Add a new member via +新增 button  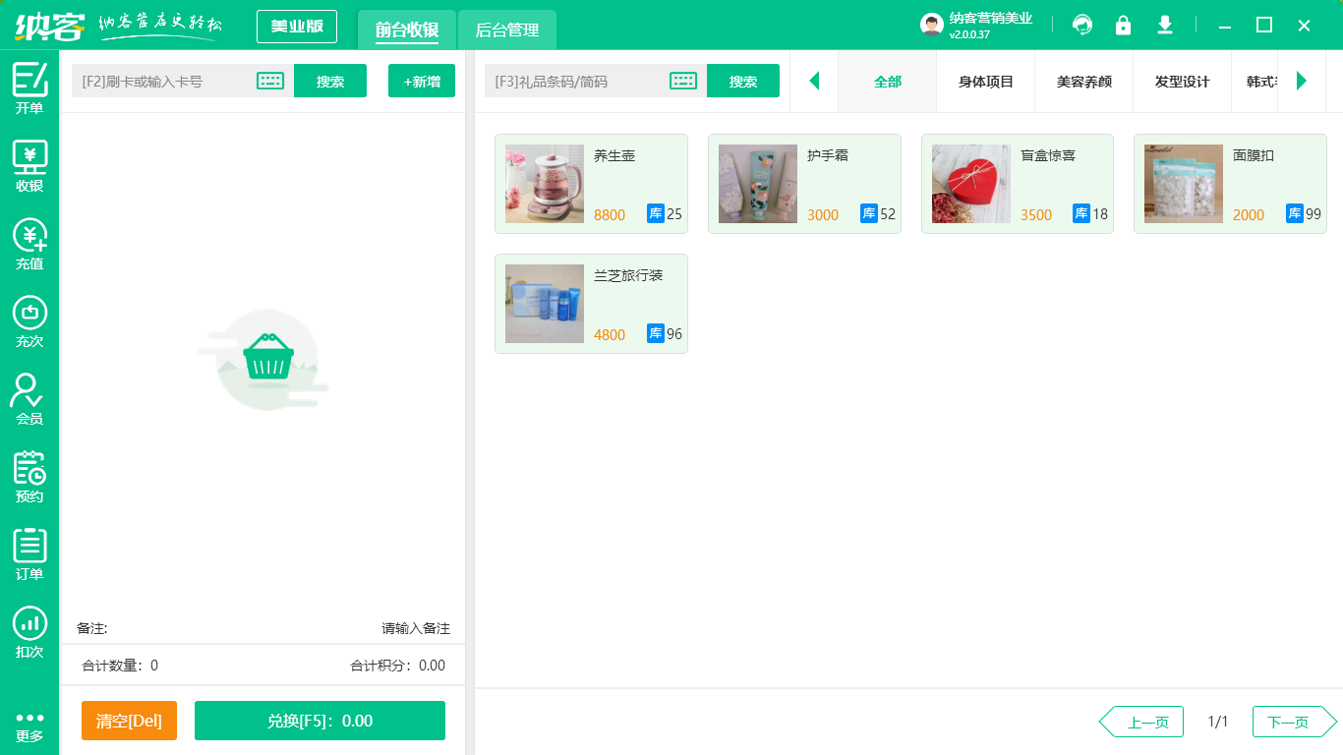pos(421,81)
